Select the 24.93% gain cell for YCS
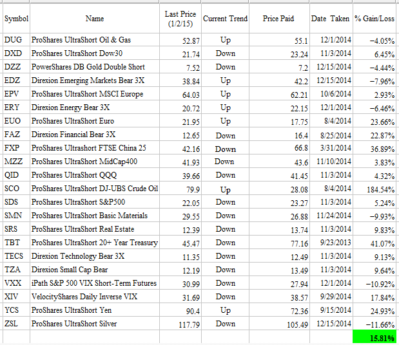Screen dimensions: 399x345 [x=375, y=310]
